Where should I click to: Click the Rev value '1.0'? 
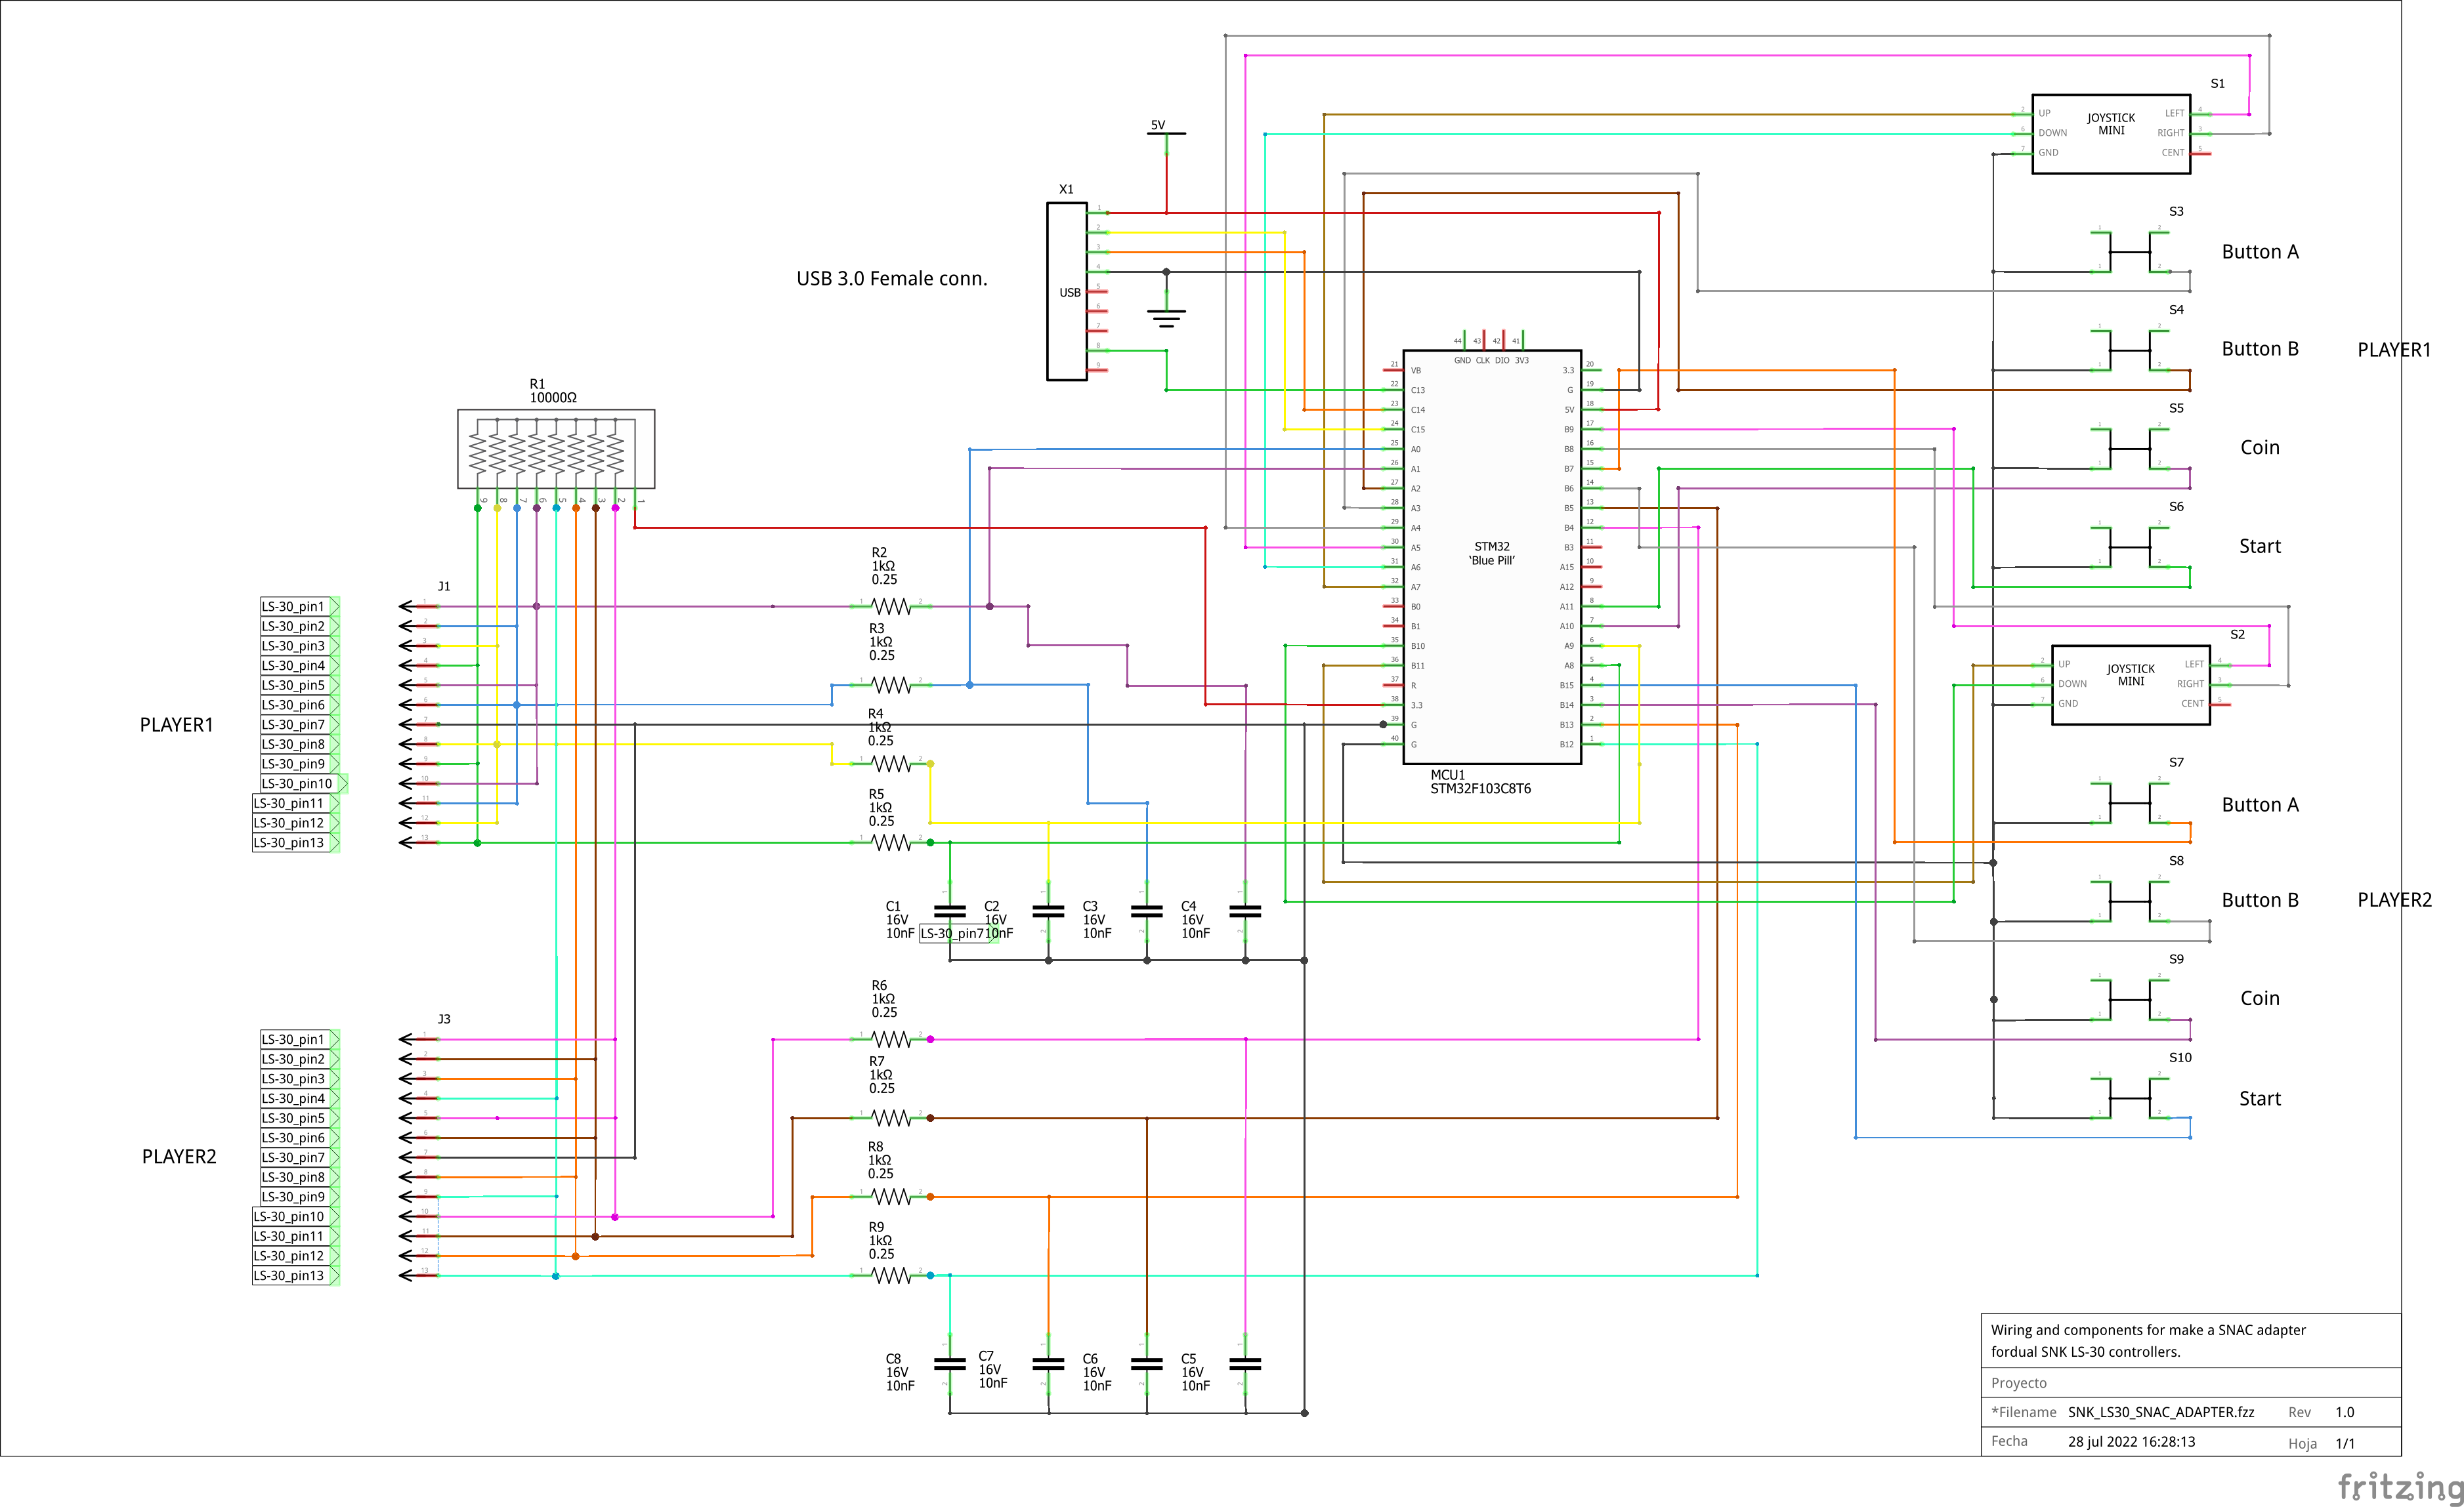coord(2345,1412)
